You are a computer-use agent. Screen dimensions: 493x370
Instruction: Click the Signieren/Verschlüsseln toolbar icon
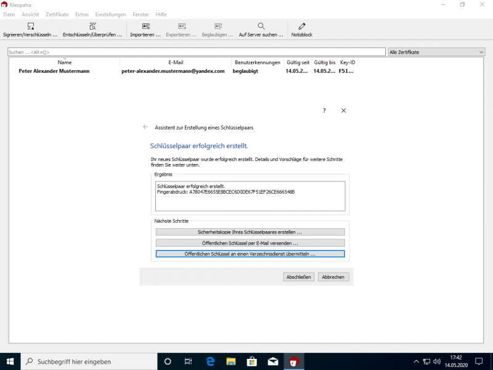pos(30,27)
